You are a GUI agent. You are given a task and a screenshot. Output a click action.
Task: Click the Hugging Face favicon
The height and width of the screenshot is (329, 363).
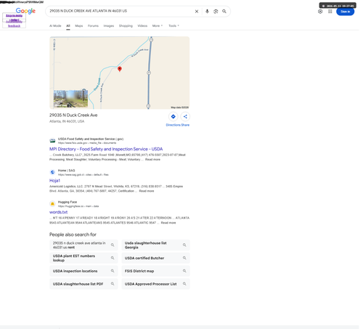pos(52,204)
